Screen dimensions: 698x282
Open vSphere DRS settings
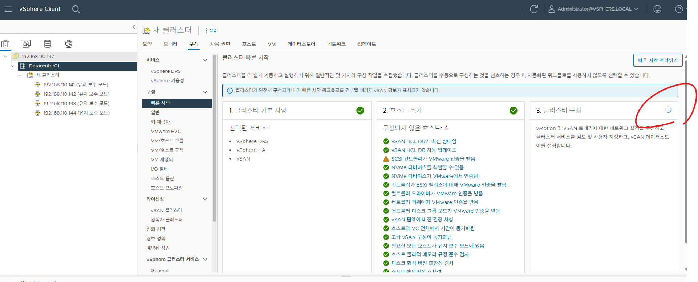[166, 71]
